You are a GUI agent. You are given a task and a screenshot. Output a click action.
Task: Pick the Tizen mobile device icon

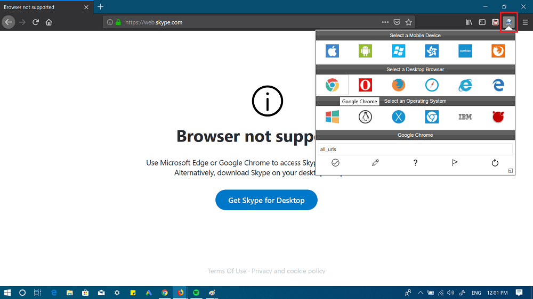click(x=432, y=51)
